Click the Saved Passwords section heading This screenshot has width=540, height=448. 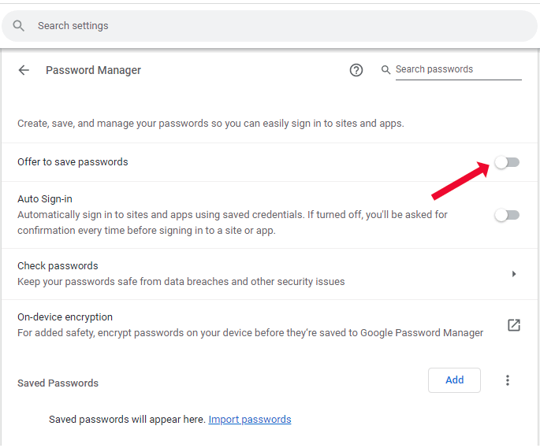pyautogui.click(x=58, y=383)
